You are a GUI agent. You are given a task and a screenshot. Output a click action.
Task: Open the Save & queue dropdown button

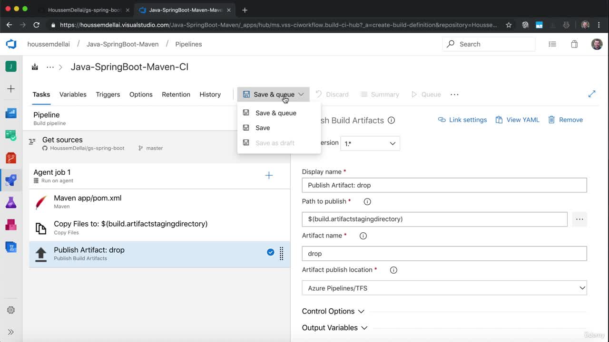coord(273,95)
